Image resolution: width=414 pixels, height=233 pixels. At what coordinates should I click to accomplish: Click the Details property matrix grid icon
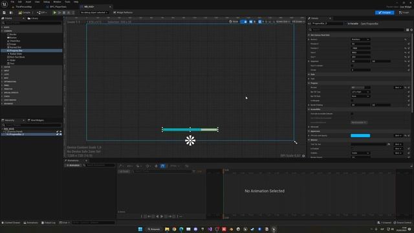[x=408, y=30]
